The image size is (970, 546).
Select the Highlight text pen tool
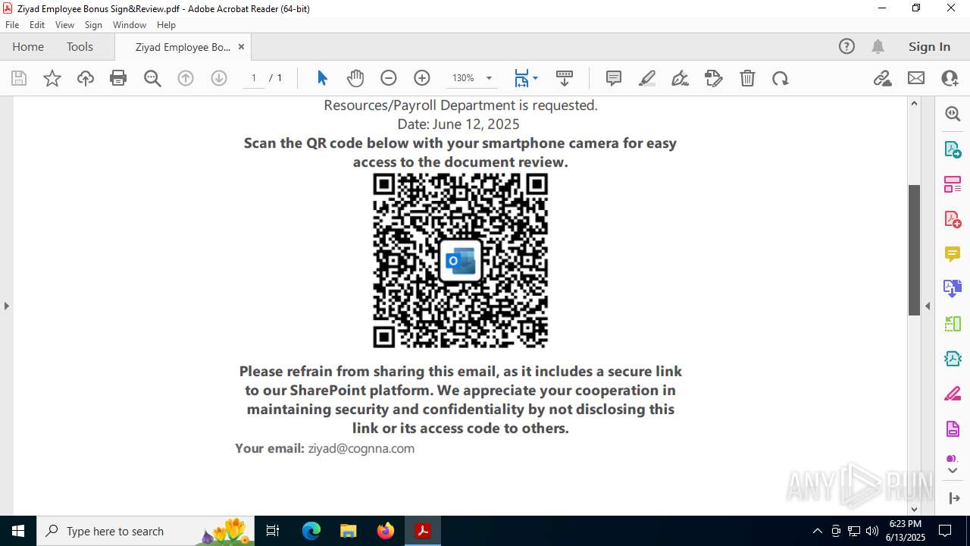(647, 78)
